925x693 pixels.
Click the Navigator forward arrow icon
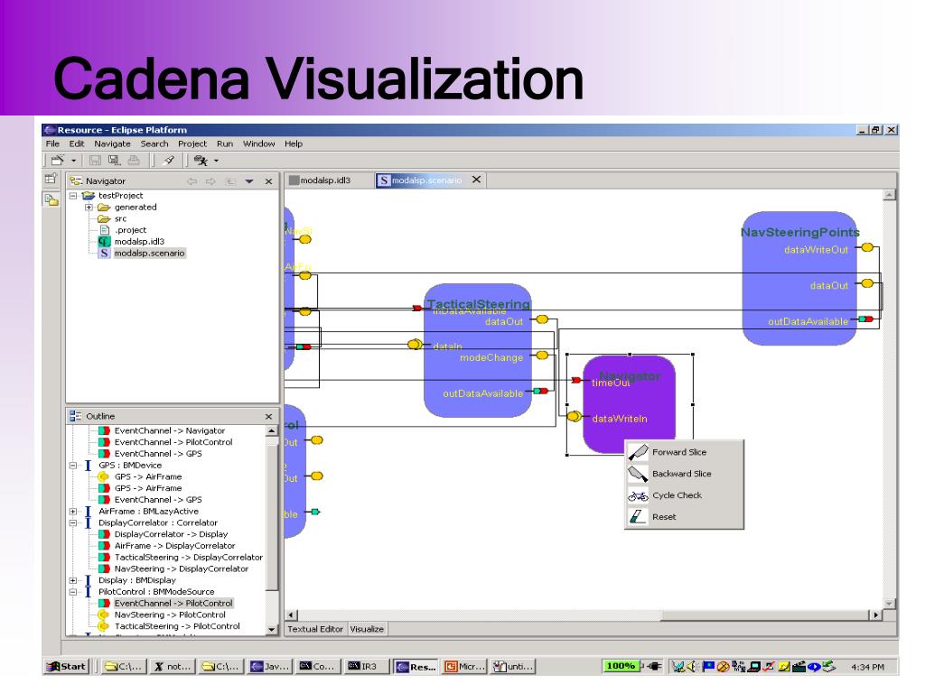pos(210,181)
